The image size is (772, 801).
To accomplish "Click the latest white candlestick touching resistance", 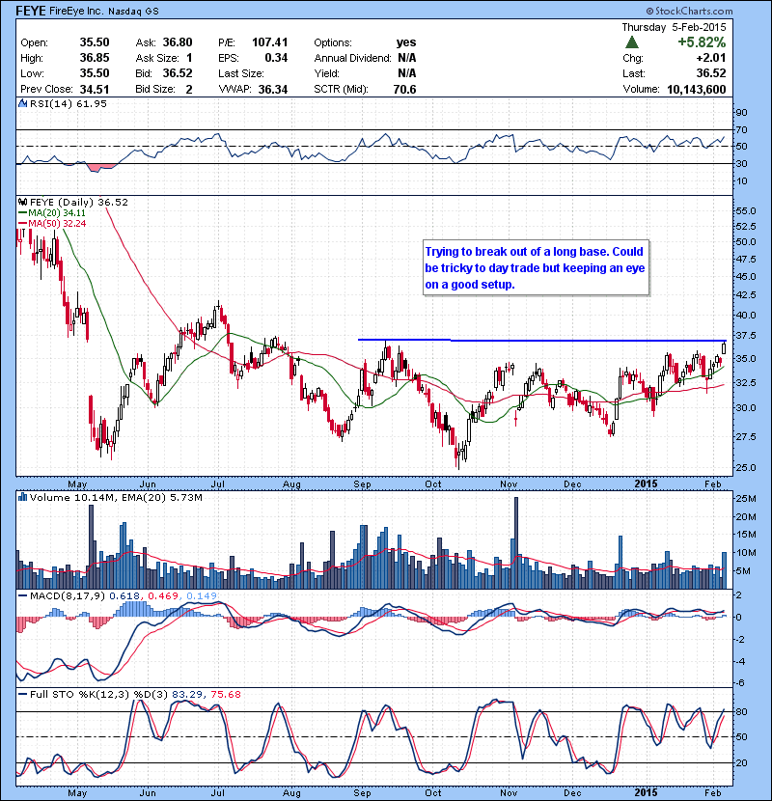I will click(724, 347).
